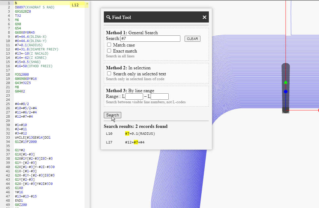Select code line 4 T32
This screenshot has height=208, width=319.
[x=18, y=16]
